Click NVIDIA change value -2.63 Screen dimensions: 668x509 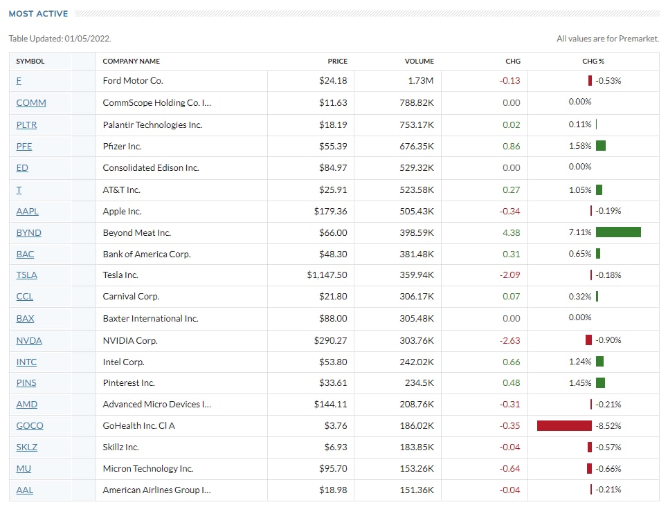click(510, 341)
